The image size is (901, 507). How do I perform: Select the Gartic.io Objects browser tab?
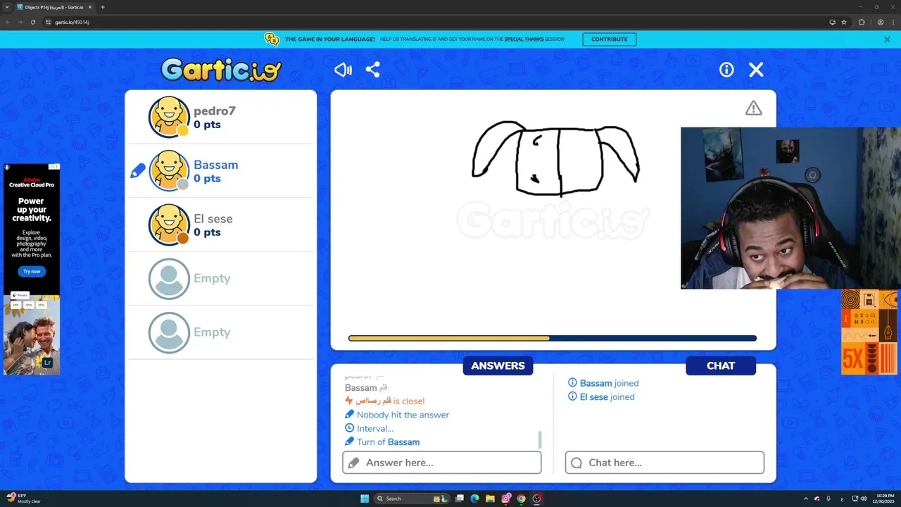click(55, 7)
